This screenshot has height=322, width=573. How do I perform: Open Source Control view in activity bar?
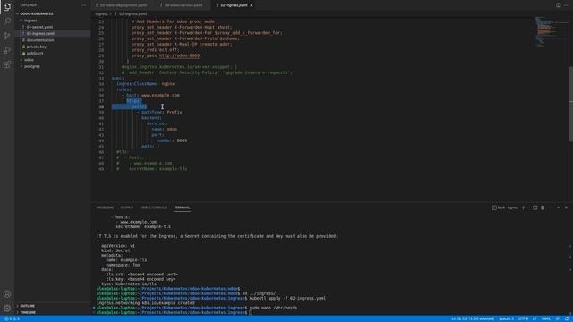coord(7,36)
